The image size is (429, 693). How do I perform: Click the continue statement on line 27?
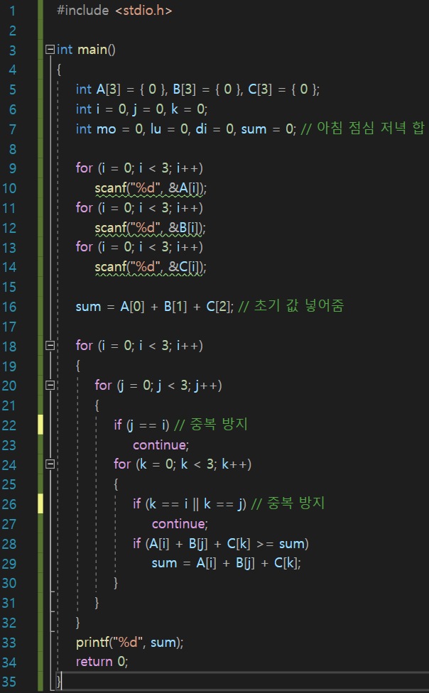tap(180, 524)
